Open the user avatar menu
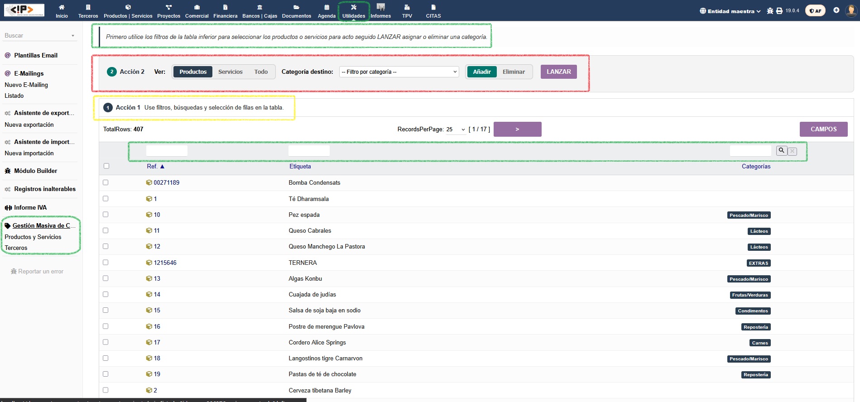Image resolution: width=860 pixels, height=402 pixels. [851, 10]
